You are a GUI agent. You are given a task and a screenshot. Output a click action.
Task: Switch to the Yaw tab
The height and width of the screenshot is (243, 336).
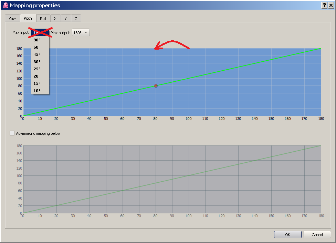(12, 18)
